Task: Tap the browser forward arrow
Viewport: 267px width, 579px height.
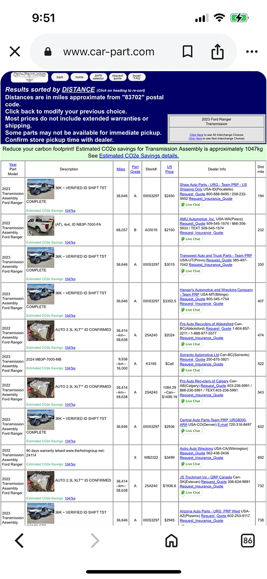Action: point(95,541)
